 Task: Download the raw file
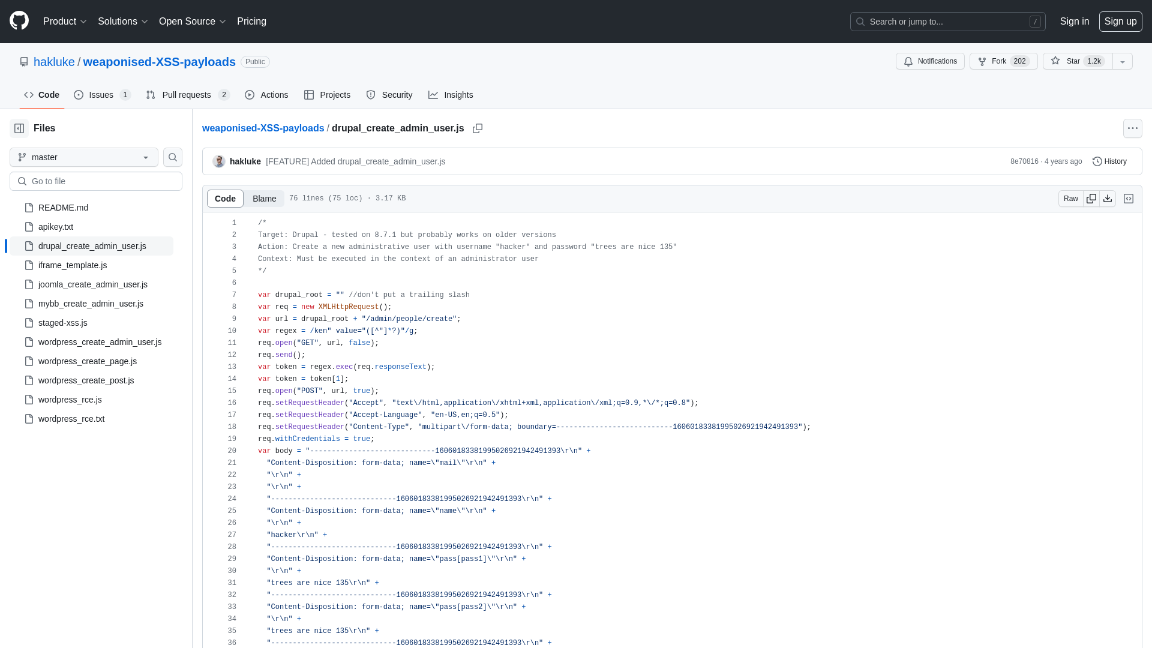[x=1108, y=199]
